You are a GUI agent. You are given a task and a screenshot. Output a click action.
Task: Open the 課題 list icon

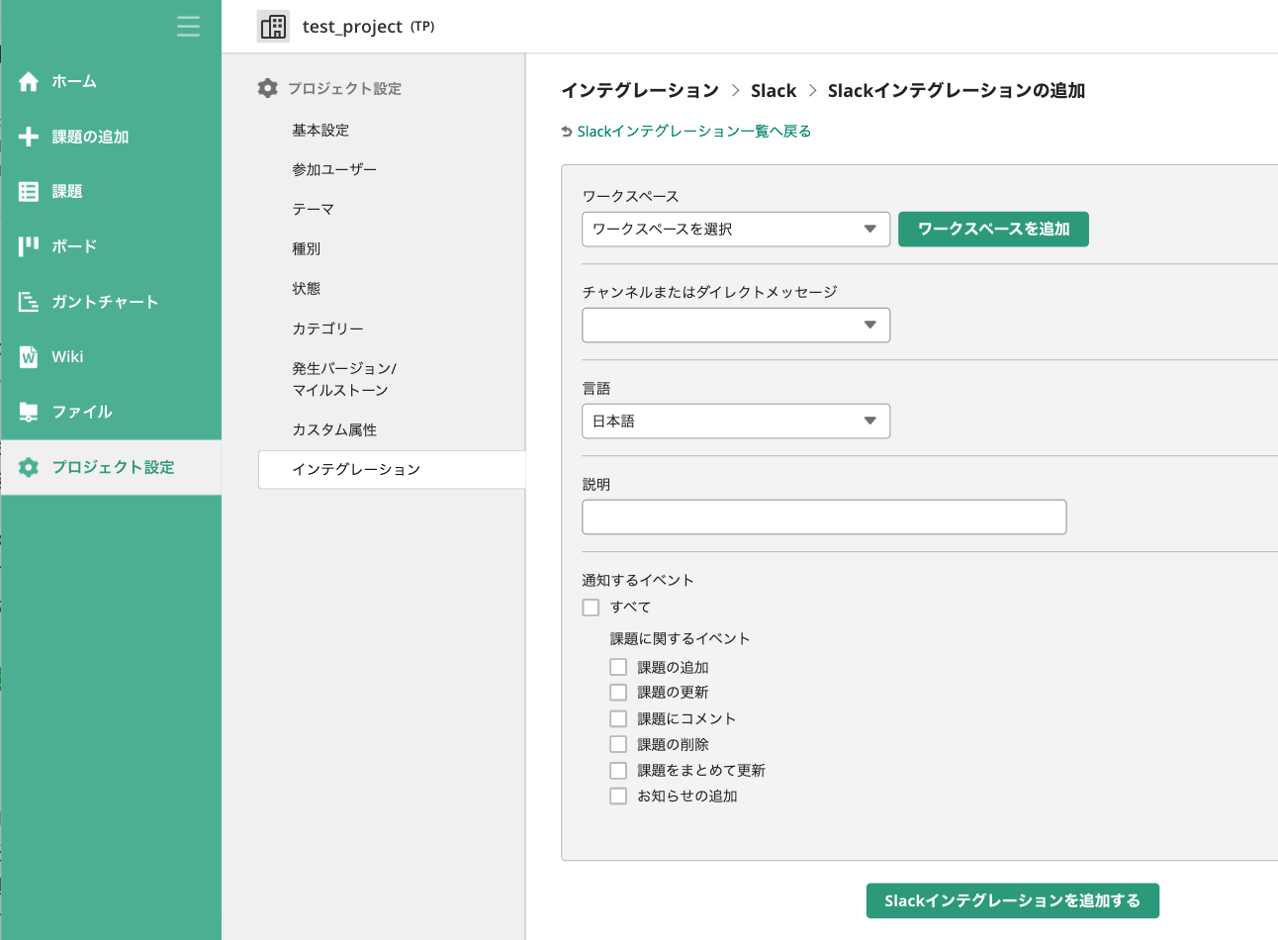coord(29,192)
